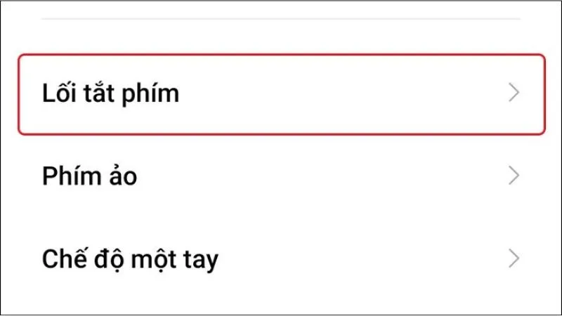Click the chevron arrow beside Lối tắt phím

[514, 93]
